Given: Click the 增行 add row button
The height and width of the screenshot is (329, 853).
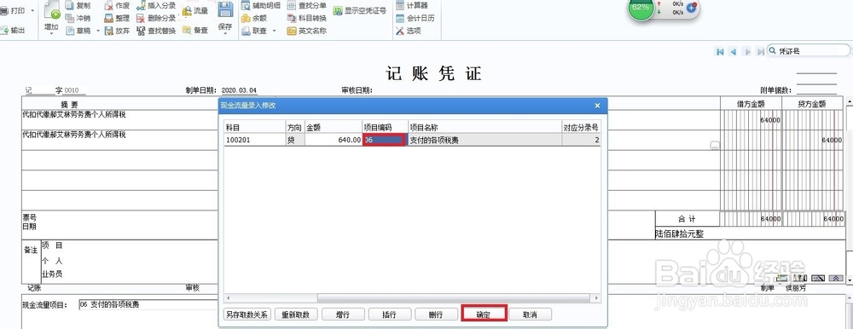Looking at the screenshot, I should (x=343, y=315).
